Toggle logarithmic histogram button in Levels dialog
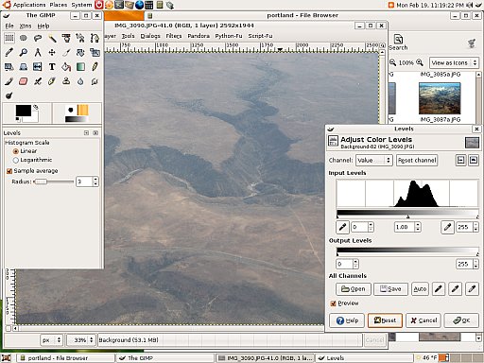The image size is (484, 363). (473, 160)
